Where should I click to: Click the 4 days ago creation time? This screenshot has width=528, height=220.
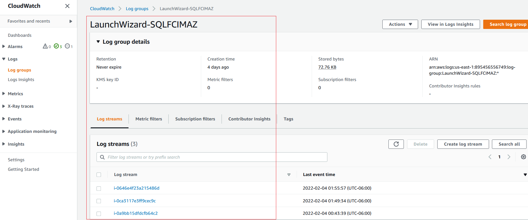click(218, 67)
